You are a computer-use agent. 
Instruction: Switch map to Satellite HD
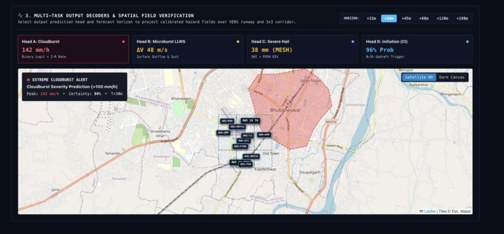tap(419, 77)
